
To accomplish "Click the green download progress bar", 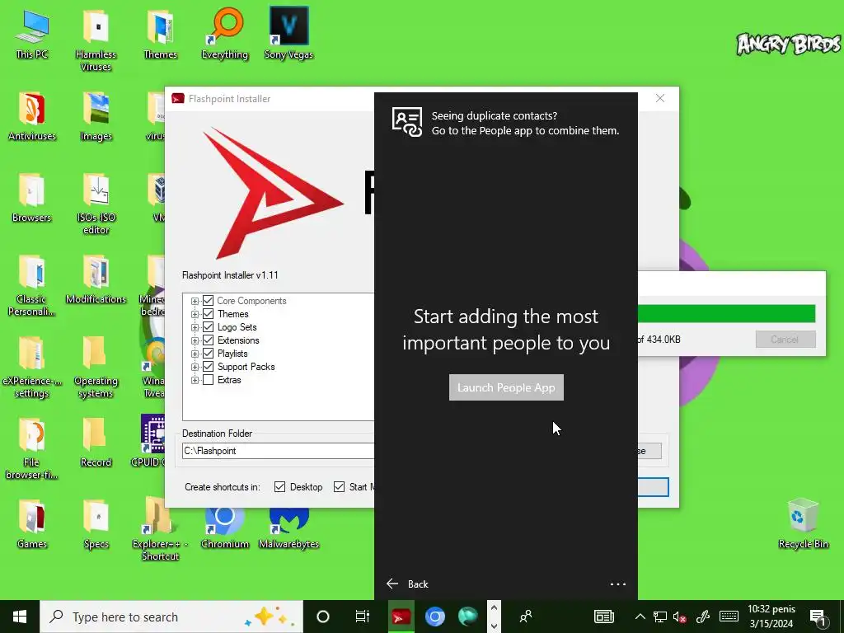I will pyautogui.click(x=726, y=314).
